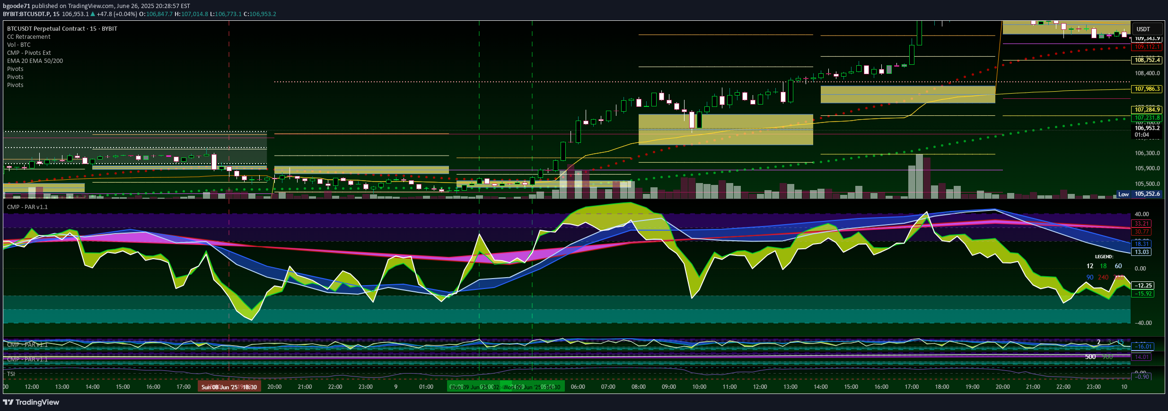This screenshot has height=411, width=1168.
Task: Select the 07:00 time axis label
Action: tap(608, 387)
